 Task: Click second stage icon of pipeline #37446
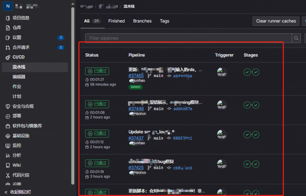256,105
